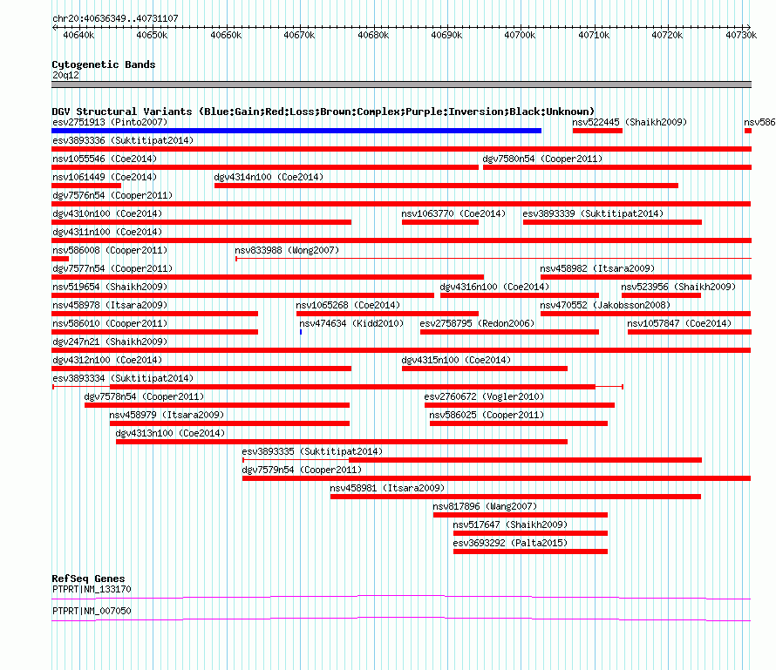Click nsv586025 (Cooper2011) label
Image resolution: width=776 pixels, height=670 pixels.
tap(487, 415)
